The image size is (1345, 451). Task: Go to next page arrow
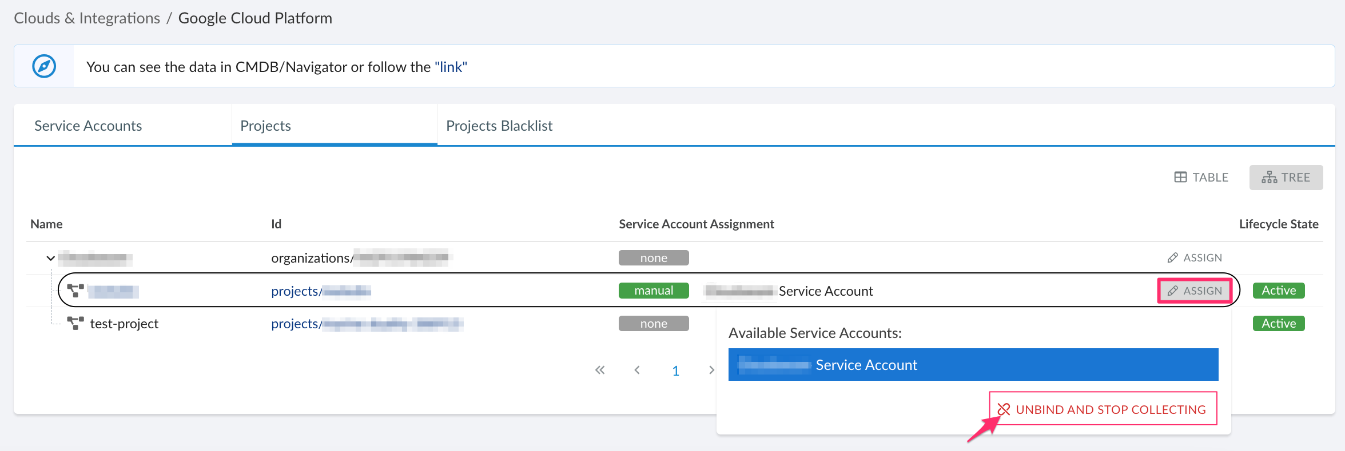pyautogui.click(x=711, y=371)
